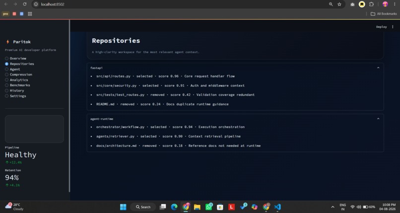Screen dimensions: 400x213
Task: Collapse the agent-runtime expander chevron
Action: tap(378, 119)
